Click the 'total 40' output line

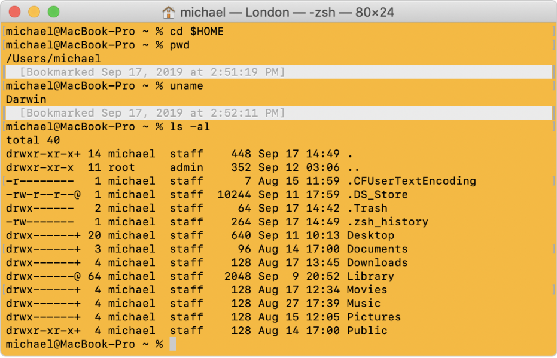point(33,140)
